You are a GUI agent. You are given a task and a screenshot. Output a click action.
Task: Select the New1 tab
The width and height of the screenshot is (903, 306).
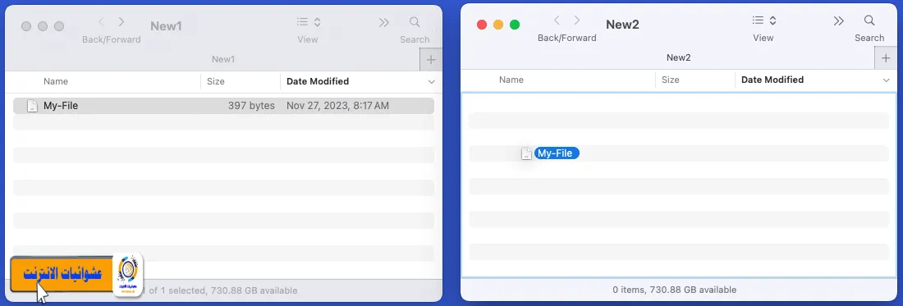point(223,59)
